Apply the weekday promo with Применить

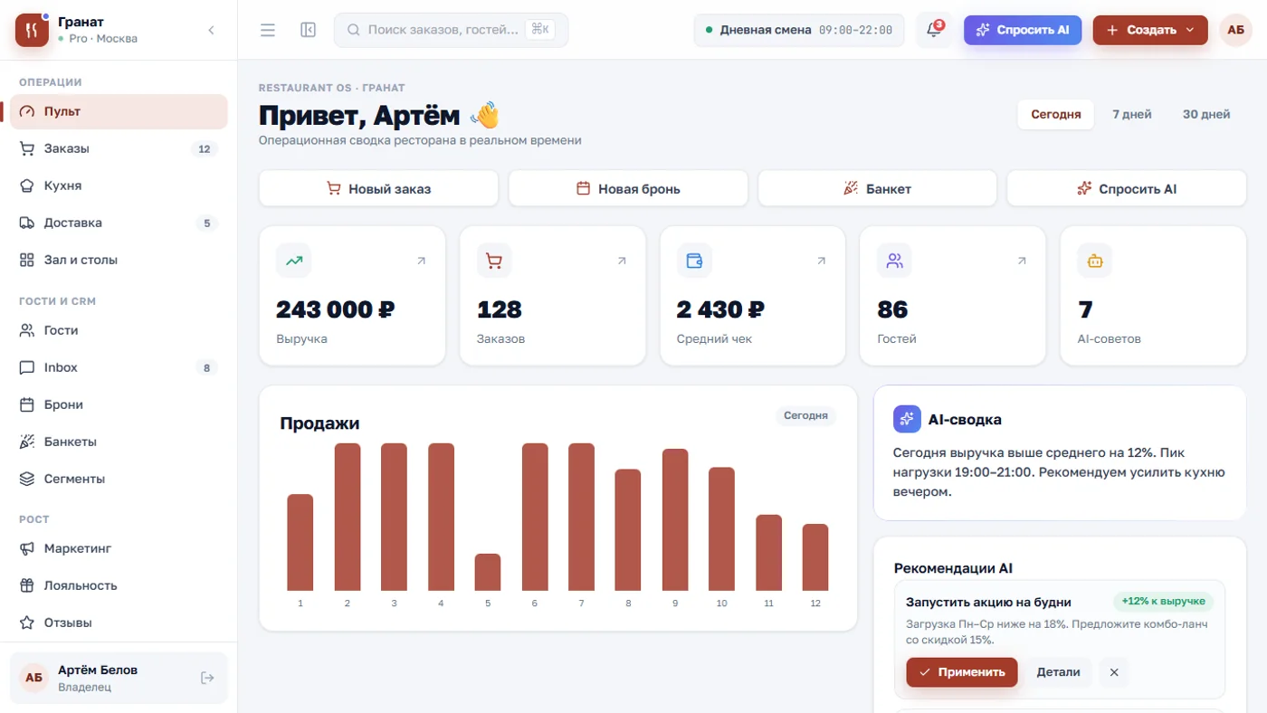(962, 672)
